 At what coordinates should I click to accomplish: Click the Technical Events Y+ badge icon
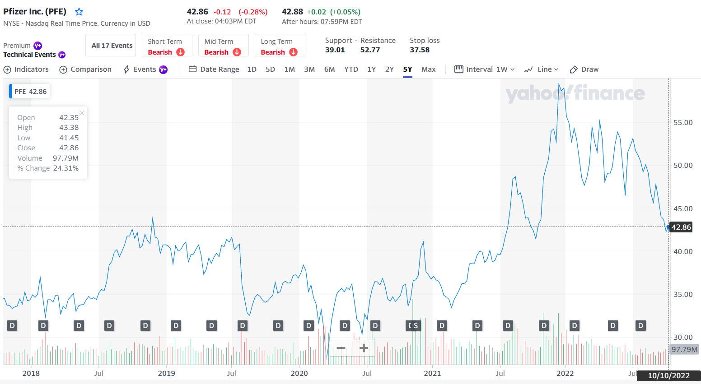[62, 55]
